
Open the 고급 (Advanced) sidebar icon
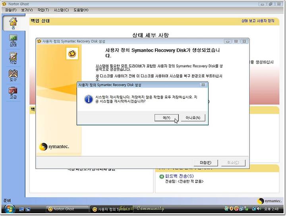point(13,93)
